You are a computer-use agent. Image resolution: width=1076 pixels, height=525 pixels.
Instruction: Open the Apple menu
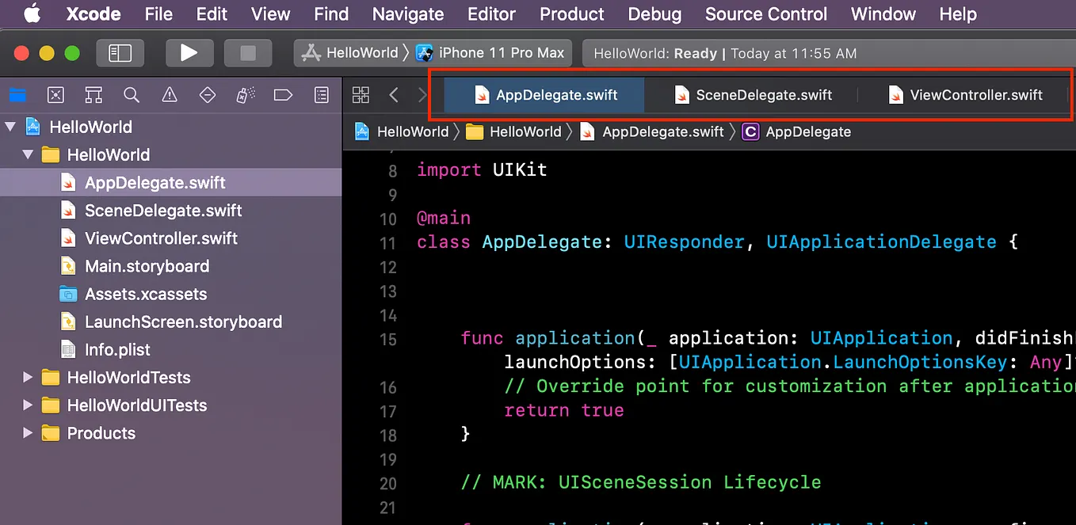click(32, 13)
